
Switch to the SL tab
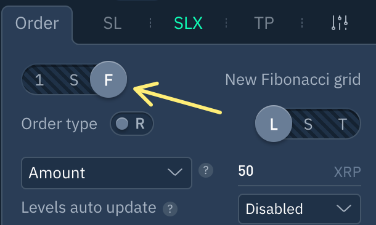(112, 23)
